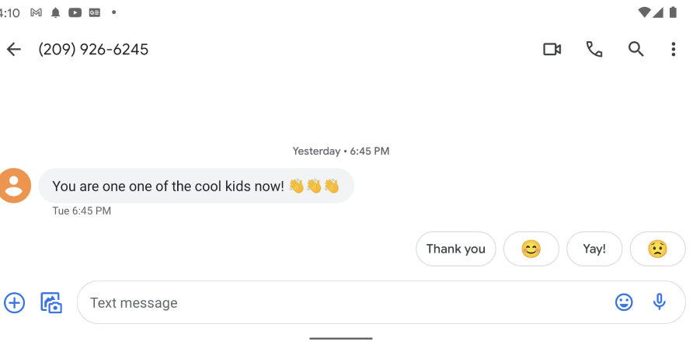Search within this conversation
693x345 pixels.
(x=636, y=50)
